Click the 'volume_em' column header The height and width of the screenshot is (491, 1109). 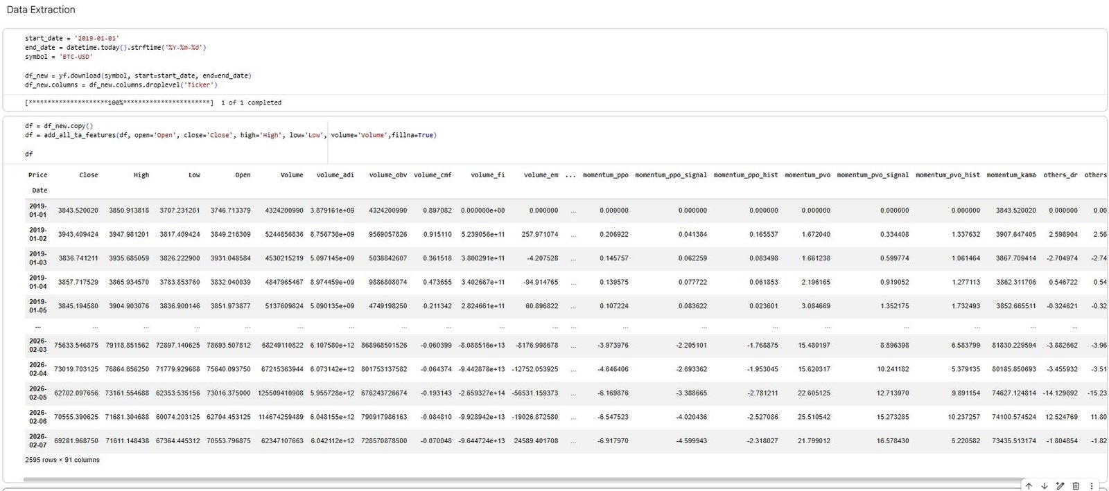point(541,175)
